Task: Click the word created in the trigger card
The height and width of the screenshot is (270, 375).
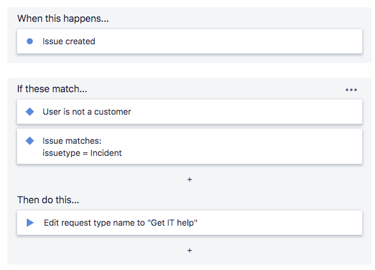Action: pos(81,42)
